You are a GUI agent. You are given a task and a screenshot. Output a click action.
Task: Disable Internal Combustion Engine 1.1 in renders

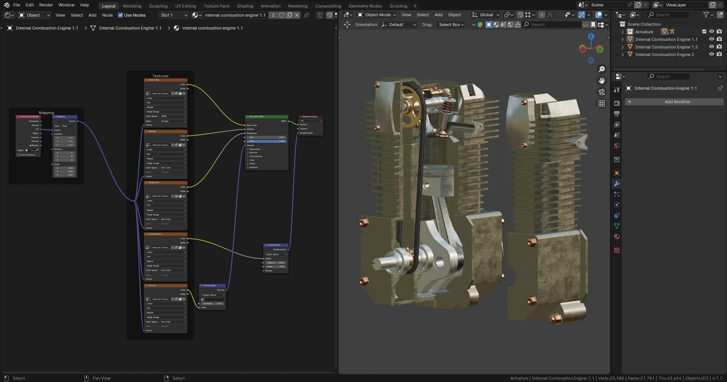[719, 39]
